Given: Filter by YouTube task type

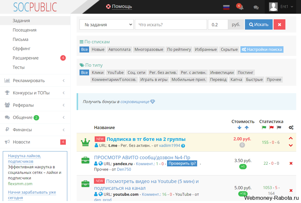Looking at the screenshot, I should (115, 73).
